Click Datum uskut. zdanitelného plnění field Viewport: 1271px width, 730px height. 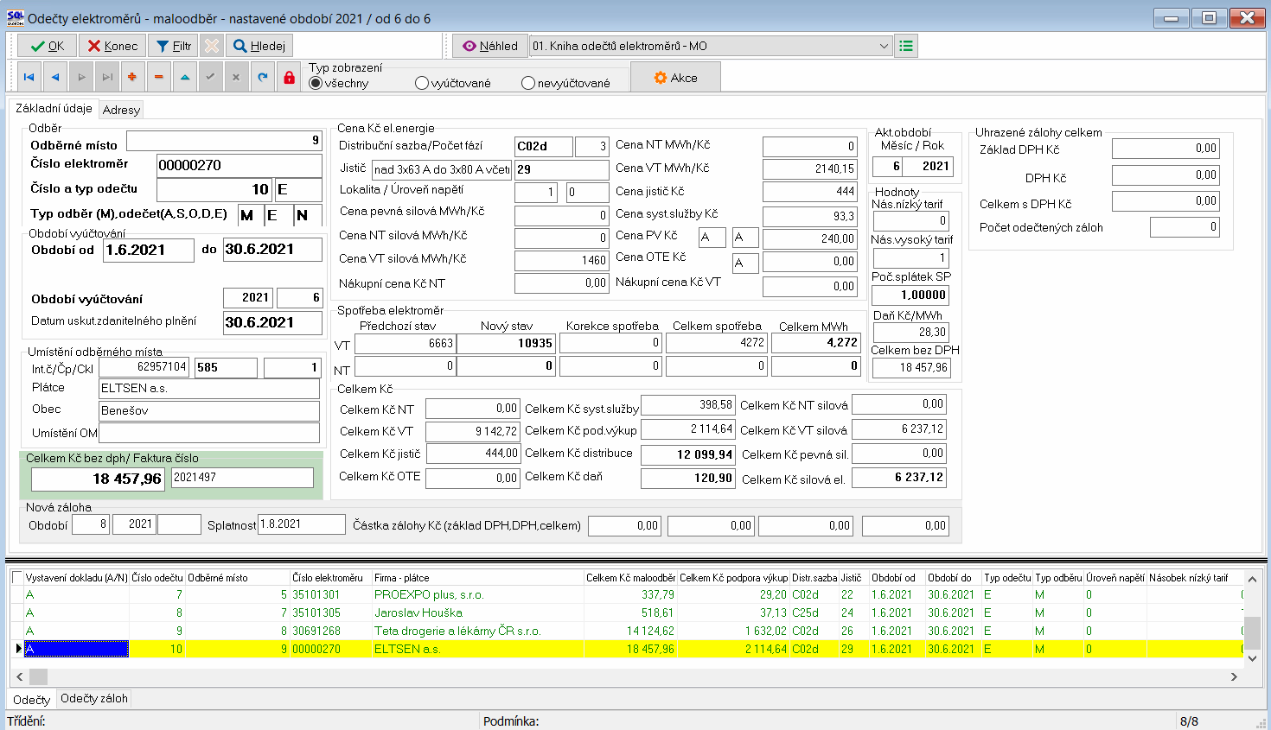coord(272,322)
